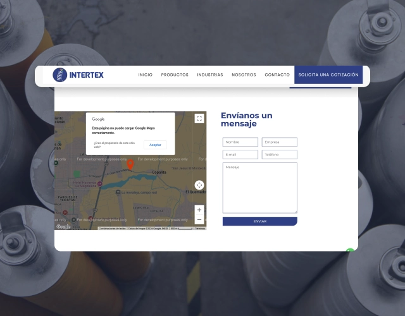405x316 pixels.
Task: Open the Nosotros menu item
Action: [x=244, y=75]
